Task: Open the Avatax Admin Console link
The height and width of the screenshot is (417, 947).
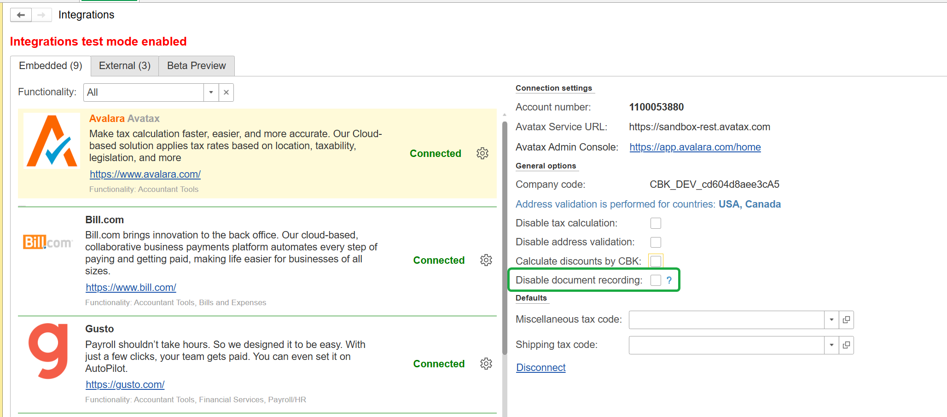Action: point(695,147)
